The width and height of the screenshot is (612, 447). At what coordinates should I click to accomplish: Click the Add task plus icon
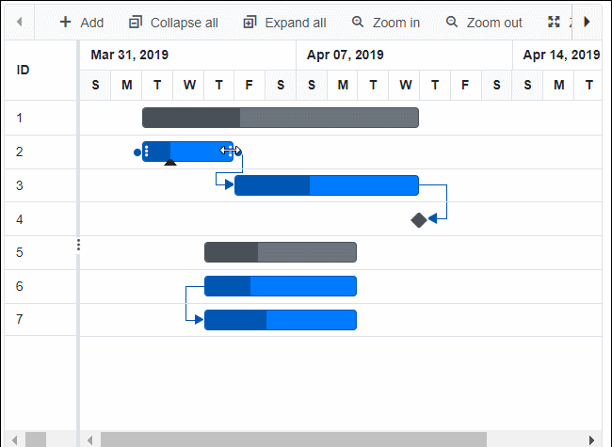pos(65,22)
